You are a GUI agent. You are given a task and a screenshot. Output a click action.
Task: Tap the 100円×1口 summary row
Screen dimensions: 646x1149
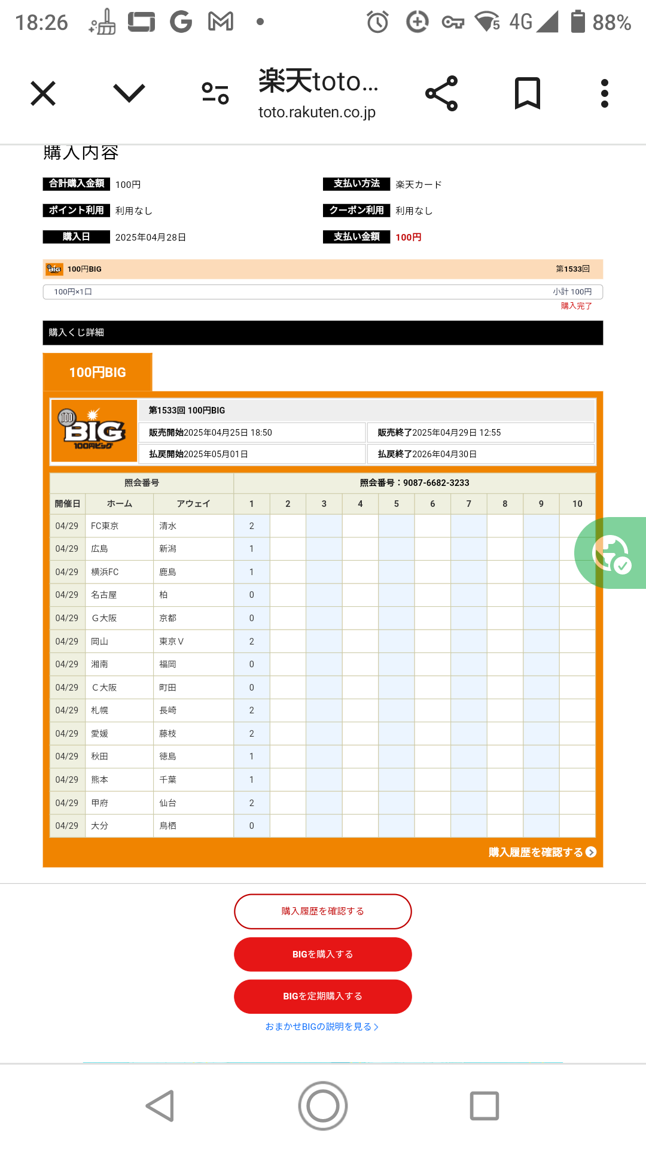tap(323, 292)
